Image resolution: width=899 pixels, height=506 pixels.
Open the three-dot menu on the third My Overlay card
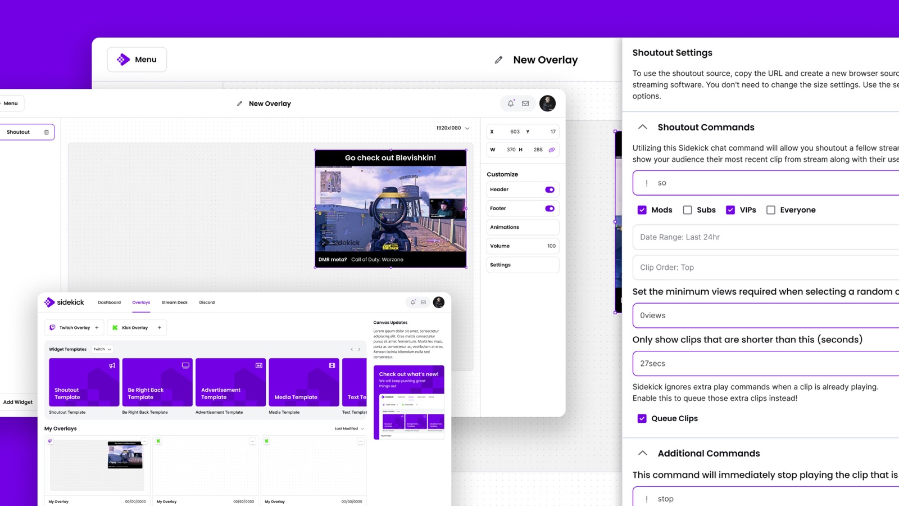click(x=361, y=441)
